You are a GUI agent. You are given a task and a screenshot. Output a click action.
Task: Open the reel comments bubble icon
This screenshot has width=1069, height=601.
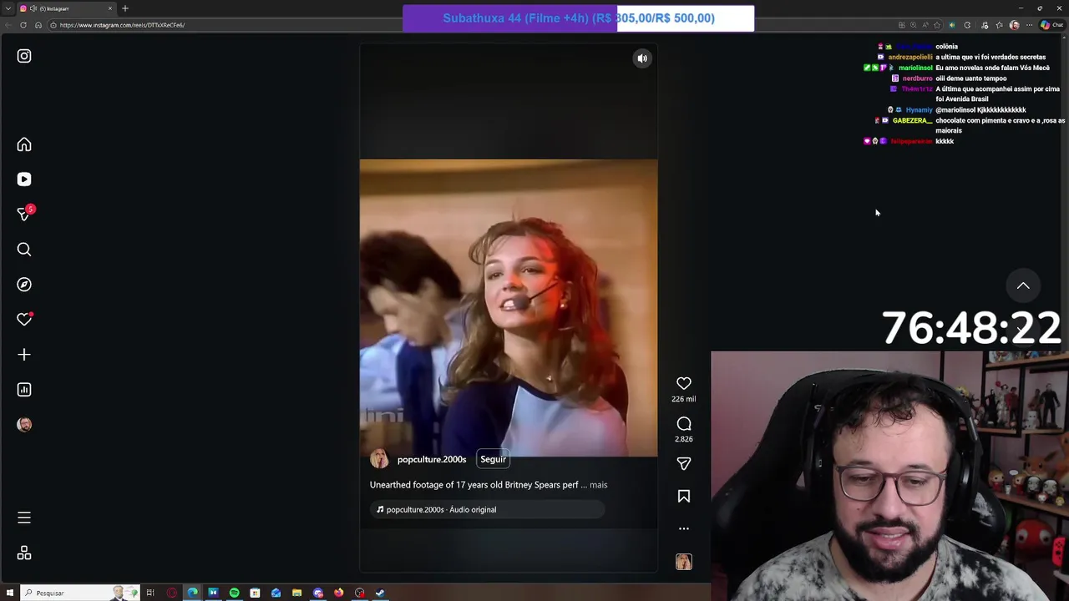(x=684, y=424)
